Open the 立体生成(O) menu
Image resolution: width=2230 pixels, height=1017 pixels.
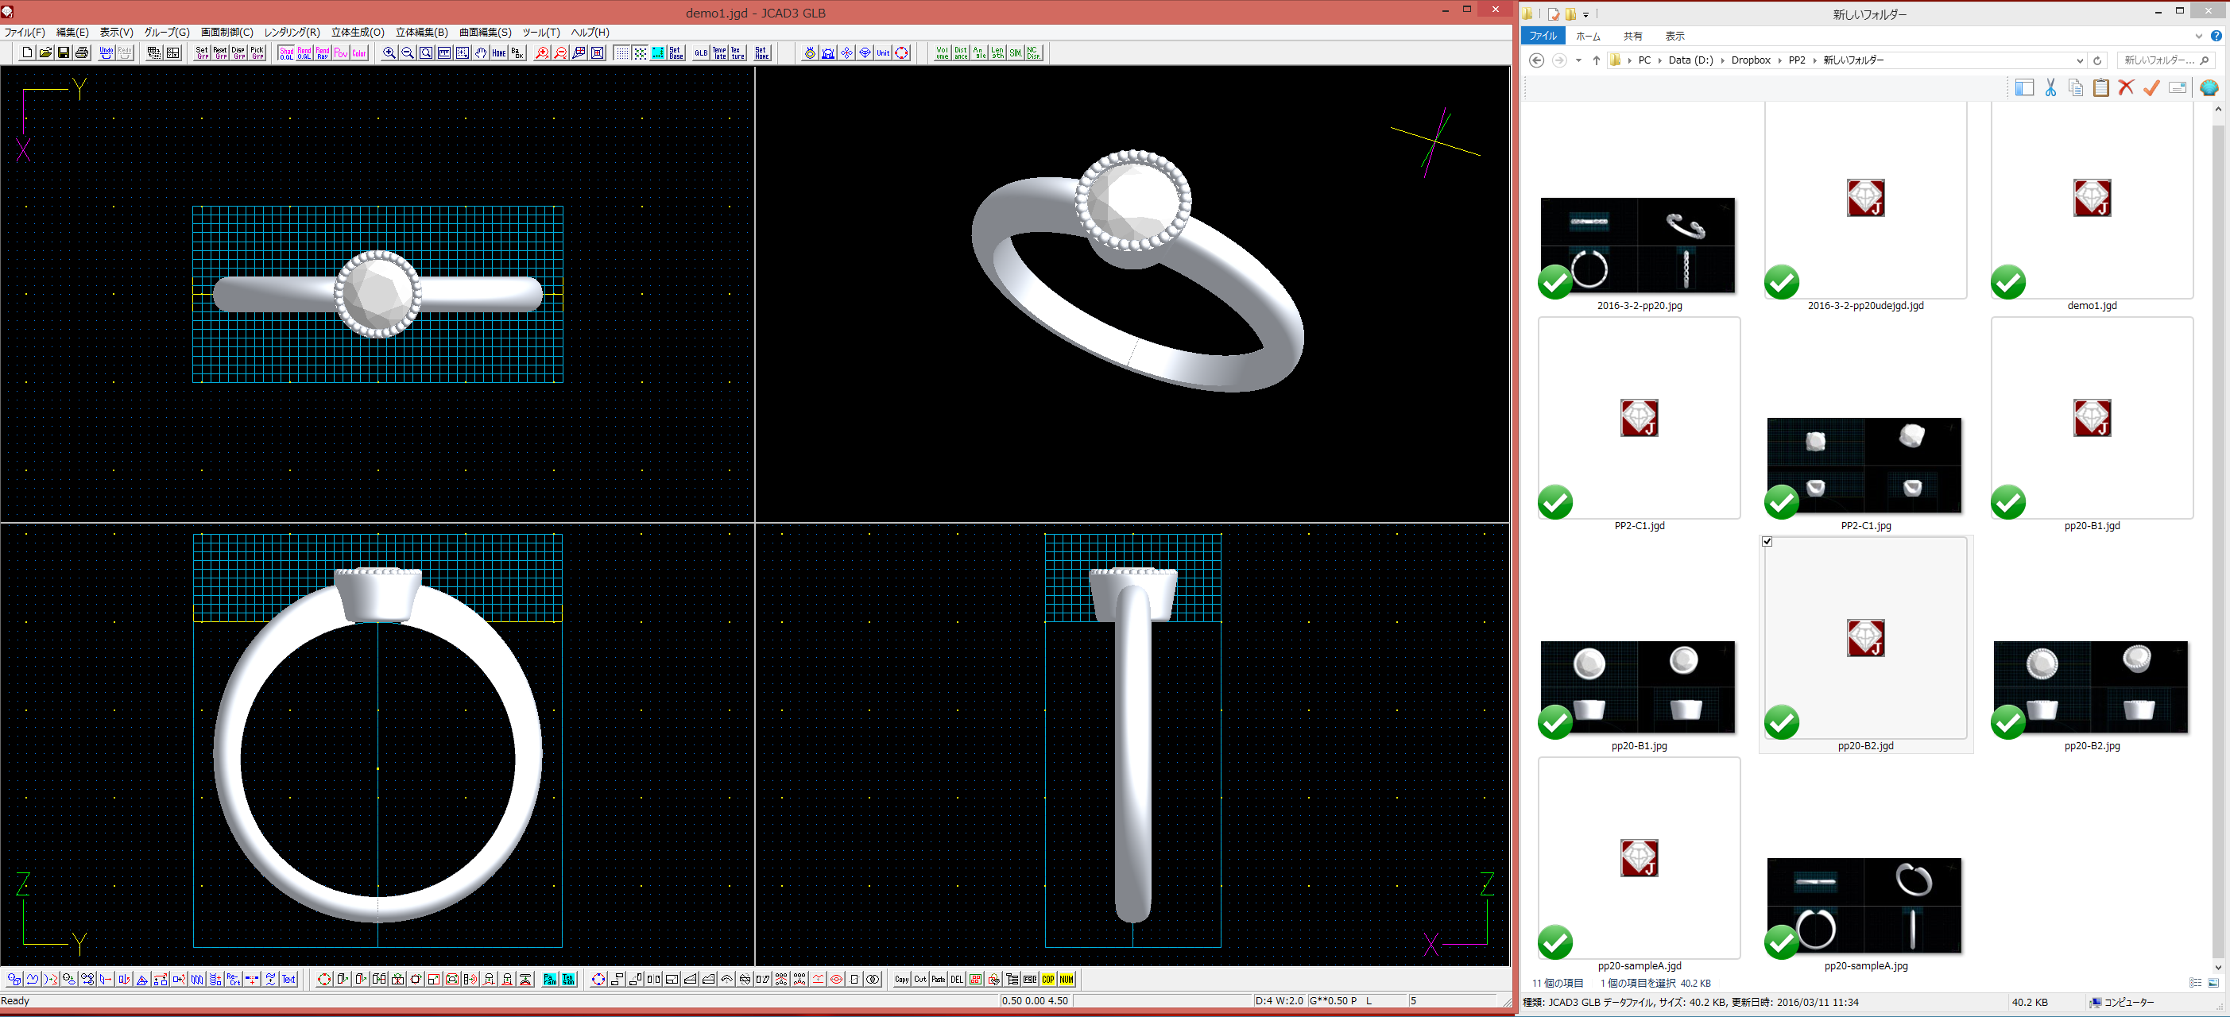(358, 32)
